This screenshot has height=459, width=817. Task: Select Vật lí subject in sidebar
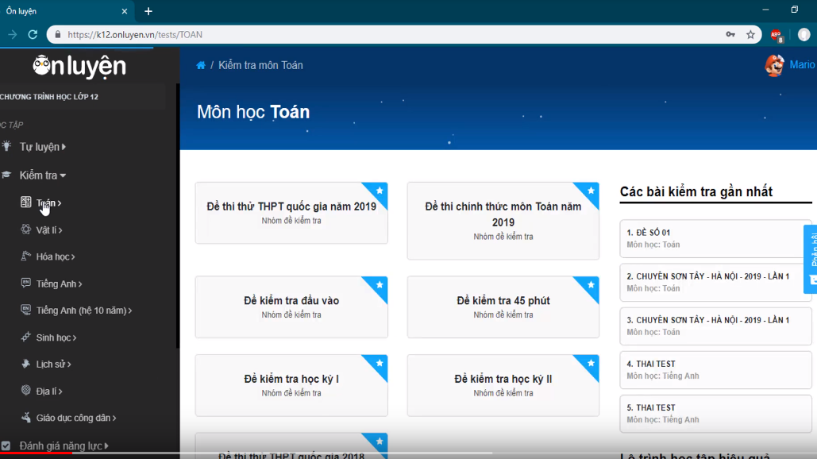tap(48, 230)
